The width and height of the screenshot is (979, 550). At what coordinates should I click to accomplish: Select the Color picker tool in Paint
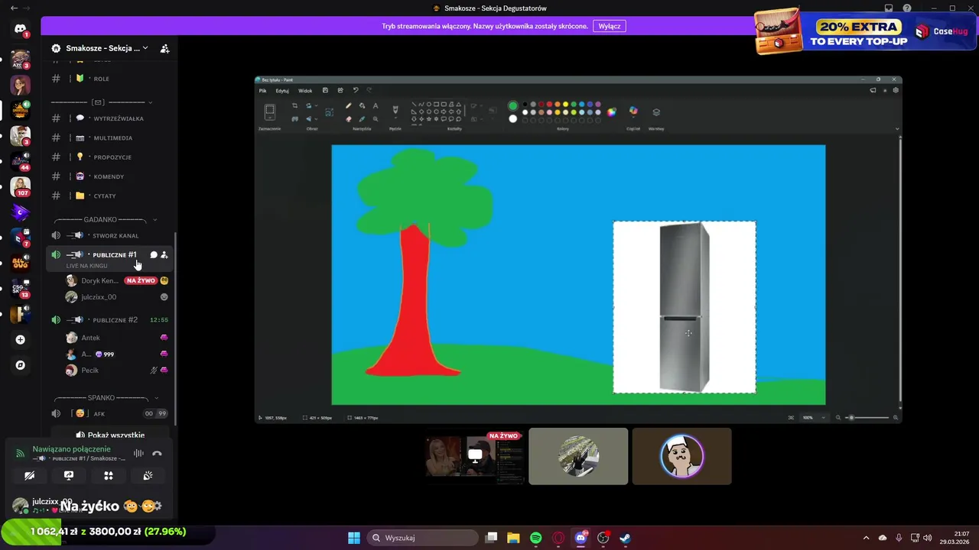[x=362, y=118]
